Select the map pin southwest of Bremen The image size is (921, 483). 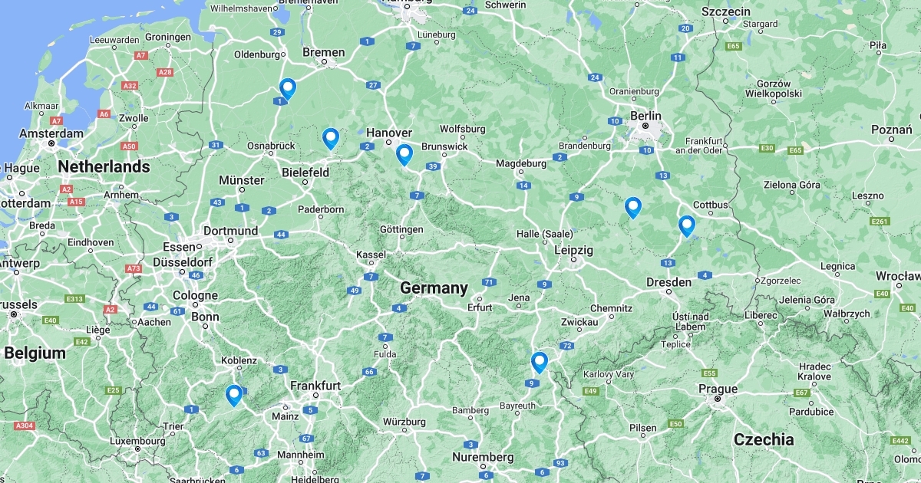pos(288,90)
